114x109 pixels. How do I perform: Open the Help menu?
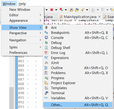pos(22,4)
